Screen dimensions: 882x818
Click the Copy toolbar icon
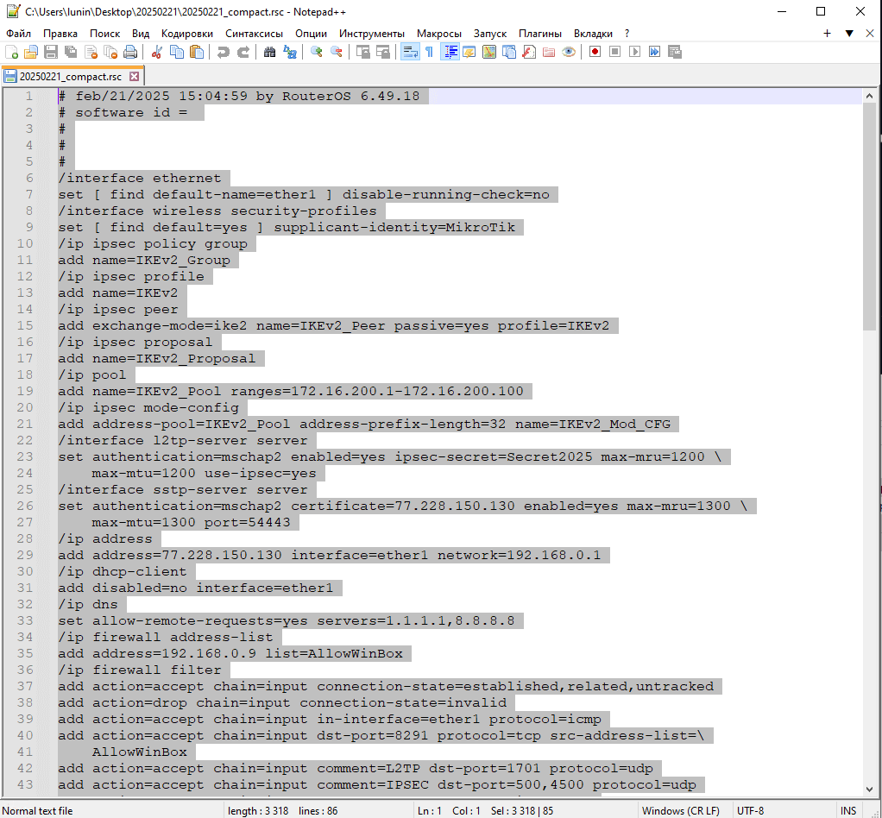[x=177, y=53]
